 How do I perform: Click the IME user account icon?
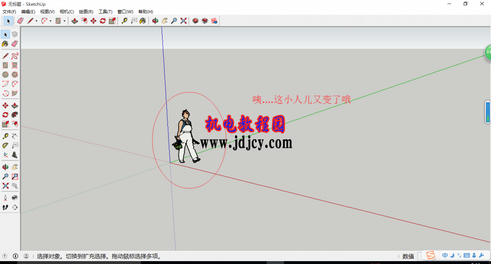[x=474, y=255]
